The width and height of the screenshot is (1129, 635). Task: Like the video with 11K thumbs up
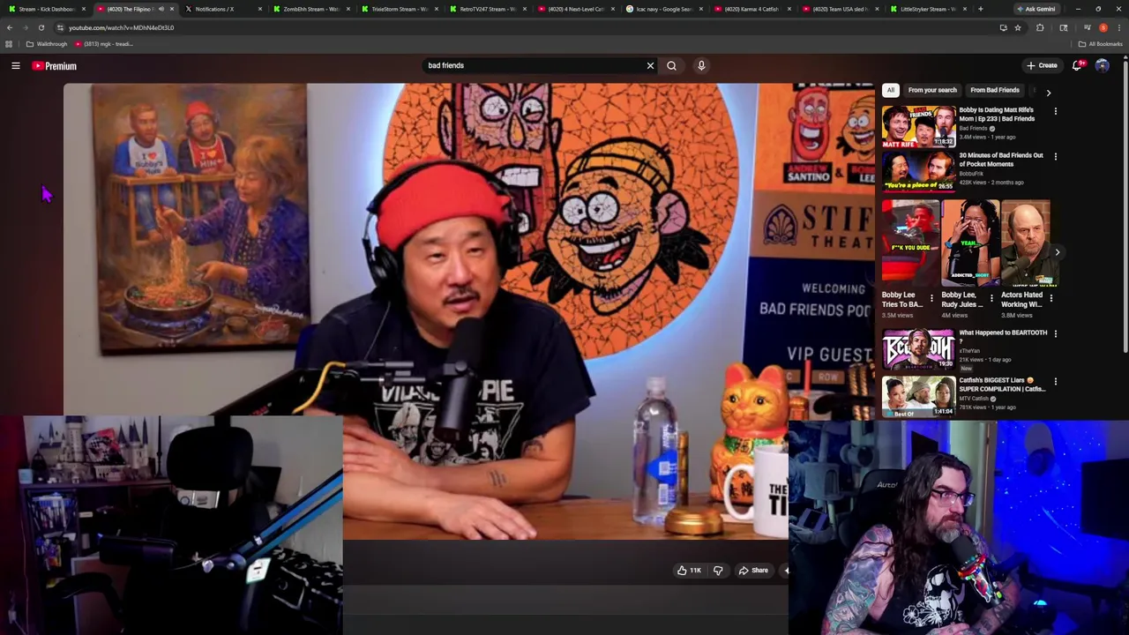point(689,571)
